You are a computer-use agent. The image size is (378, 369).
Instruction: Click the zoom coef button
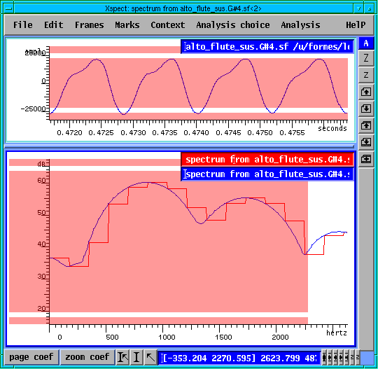point(87,357)
